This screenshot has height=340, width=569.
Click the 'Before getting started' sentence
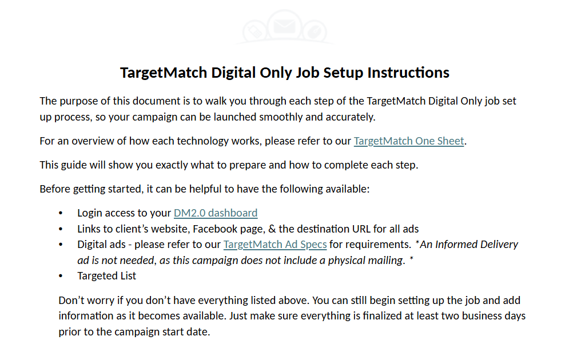click(205, 189)
